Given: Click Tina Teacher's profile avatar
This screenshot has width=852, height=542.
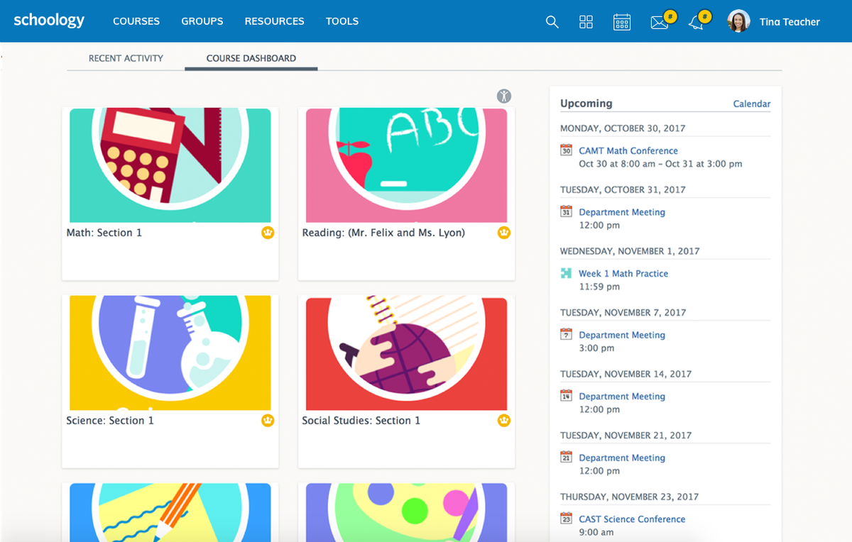Looking at the screenshot, I should pyautogui.click(x=738, y=21).
